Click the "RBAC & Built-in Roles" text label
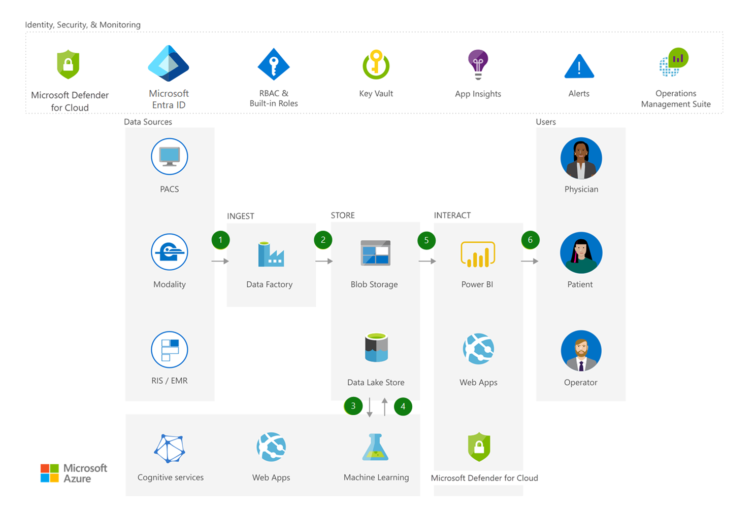755x517 pixels. point(274,98)
